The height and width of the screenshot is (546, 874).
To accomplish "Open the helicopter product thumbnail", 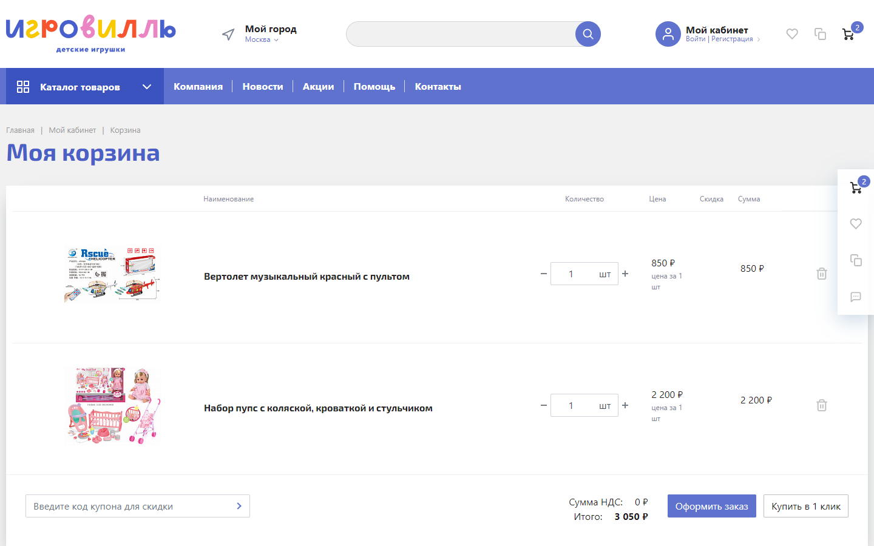I will pos(112,274).
